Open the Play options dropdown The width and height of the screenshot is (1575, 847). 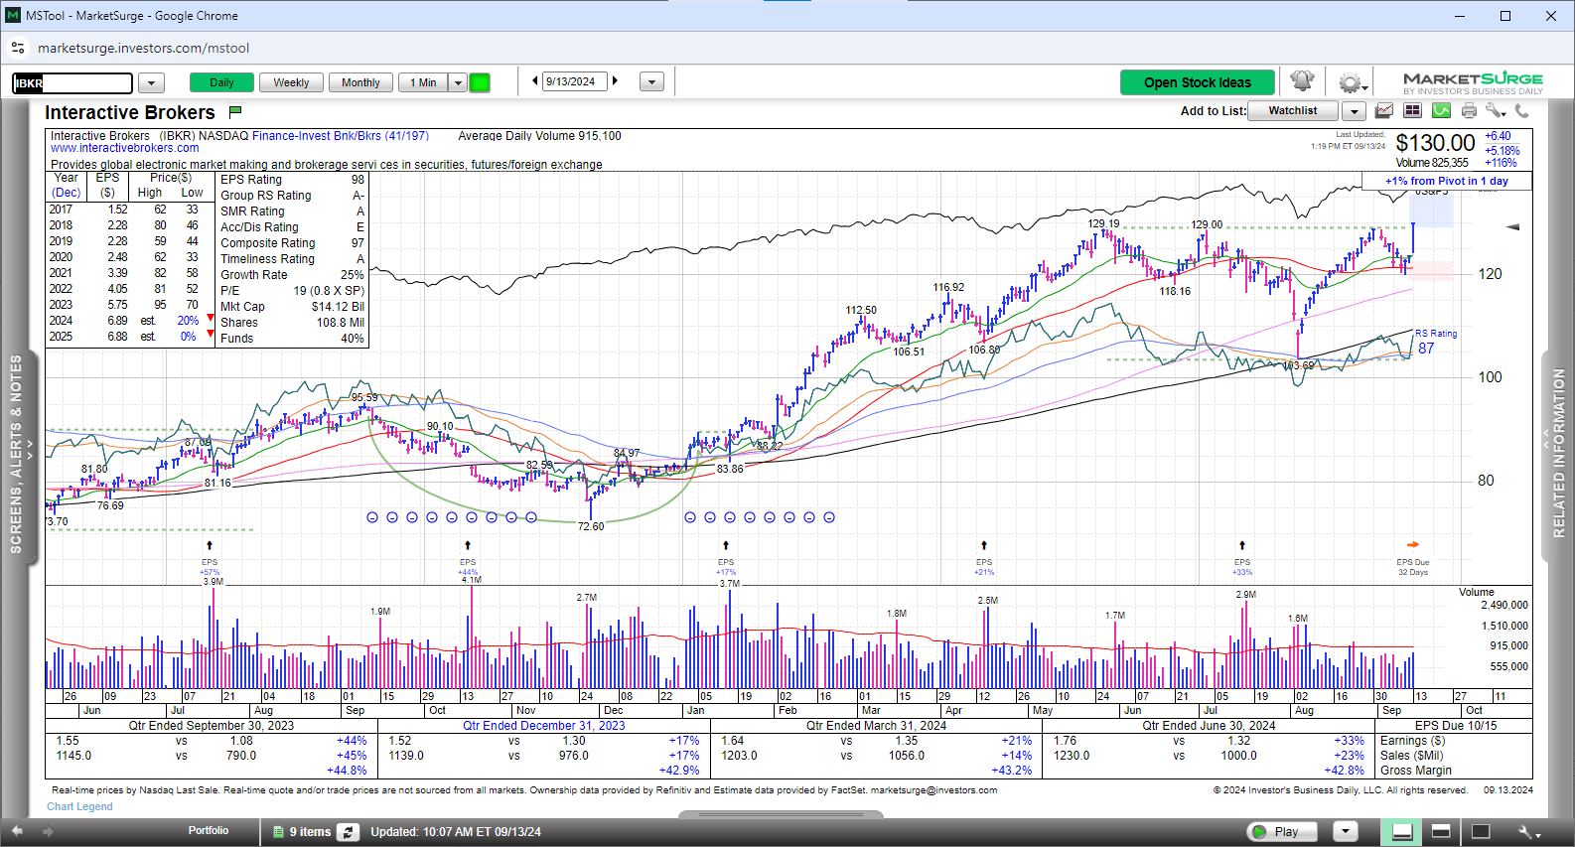[1345, 831]
